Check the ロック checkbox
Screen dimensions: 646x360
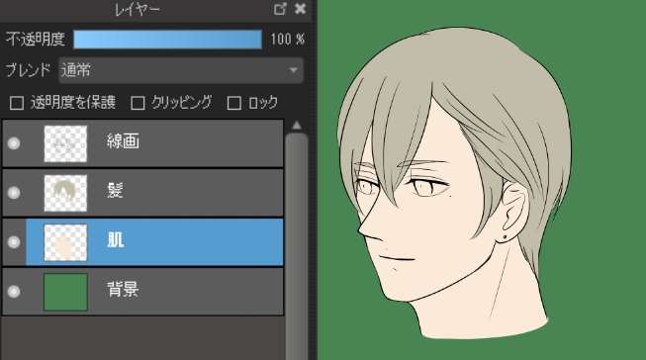coord(234,103)
